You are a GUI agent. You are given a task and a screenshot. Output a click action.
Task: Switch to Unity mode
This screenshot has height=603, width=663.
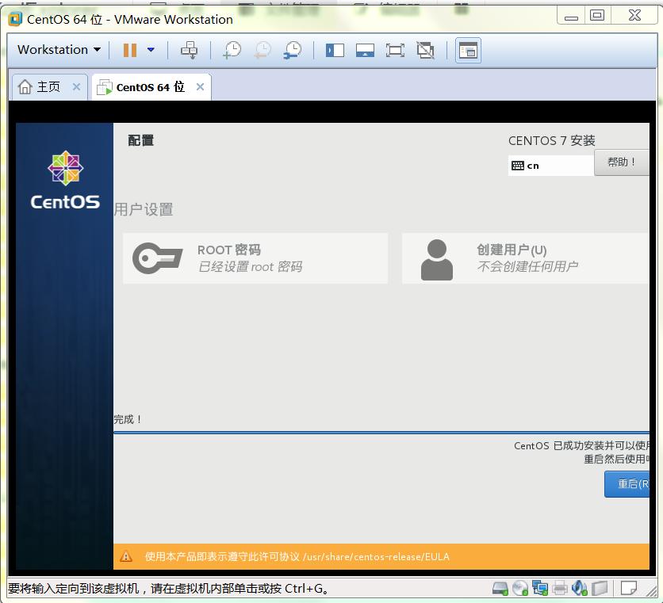(425, 50)
